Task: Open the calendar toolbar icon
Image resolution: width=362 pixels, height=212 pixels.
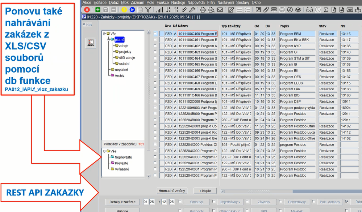Action: click(x=140, y=10)
